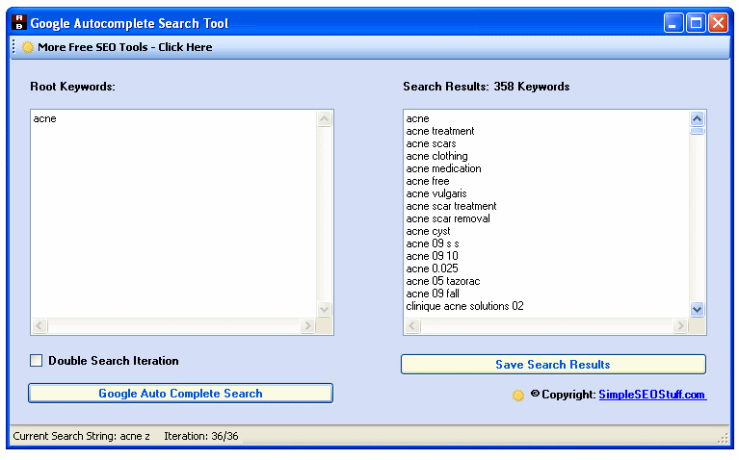Image resolution: width=739 pixels, height=460 pixels.
Task: Minimize the Google Autocomplete Search Tool window
Action: click(x=673, y=22)
